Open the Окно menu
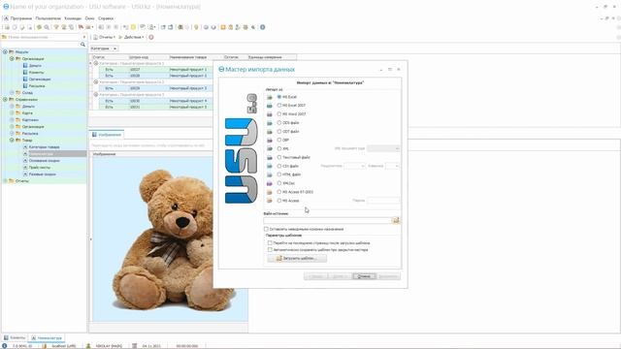The width and height of the screenshot is (621, 349). coord(90,18)
